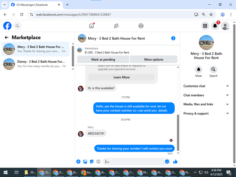Open the taskbar clock showing 8:56 PM

pyautogui.click(x=216, y=172)
